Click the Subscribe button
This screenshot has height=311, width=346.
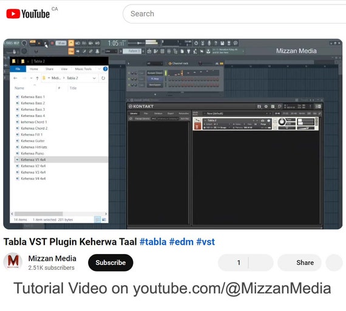tap(110, 263)
